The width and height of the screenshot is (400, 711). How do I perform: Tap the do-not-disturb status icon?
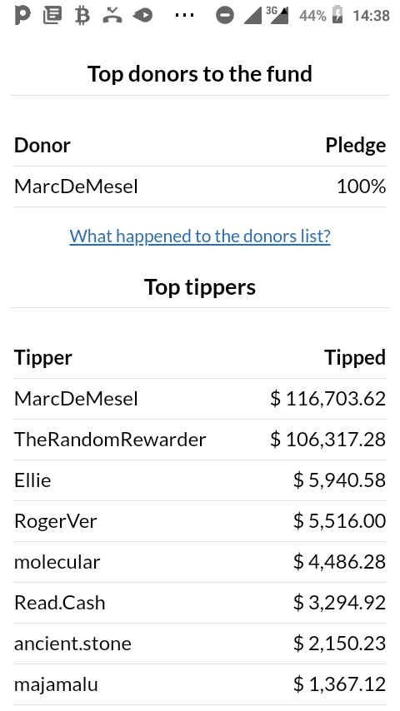tap(225, 16)
